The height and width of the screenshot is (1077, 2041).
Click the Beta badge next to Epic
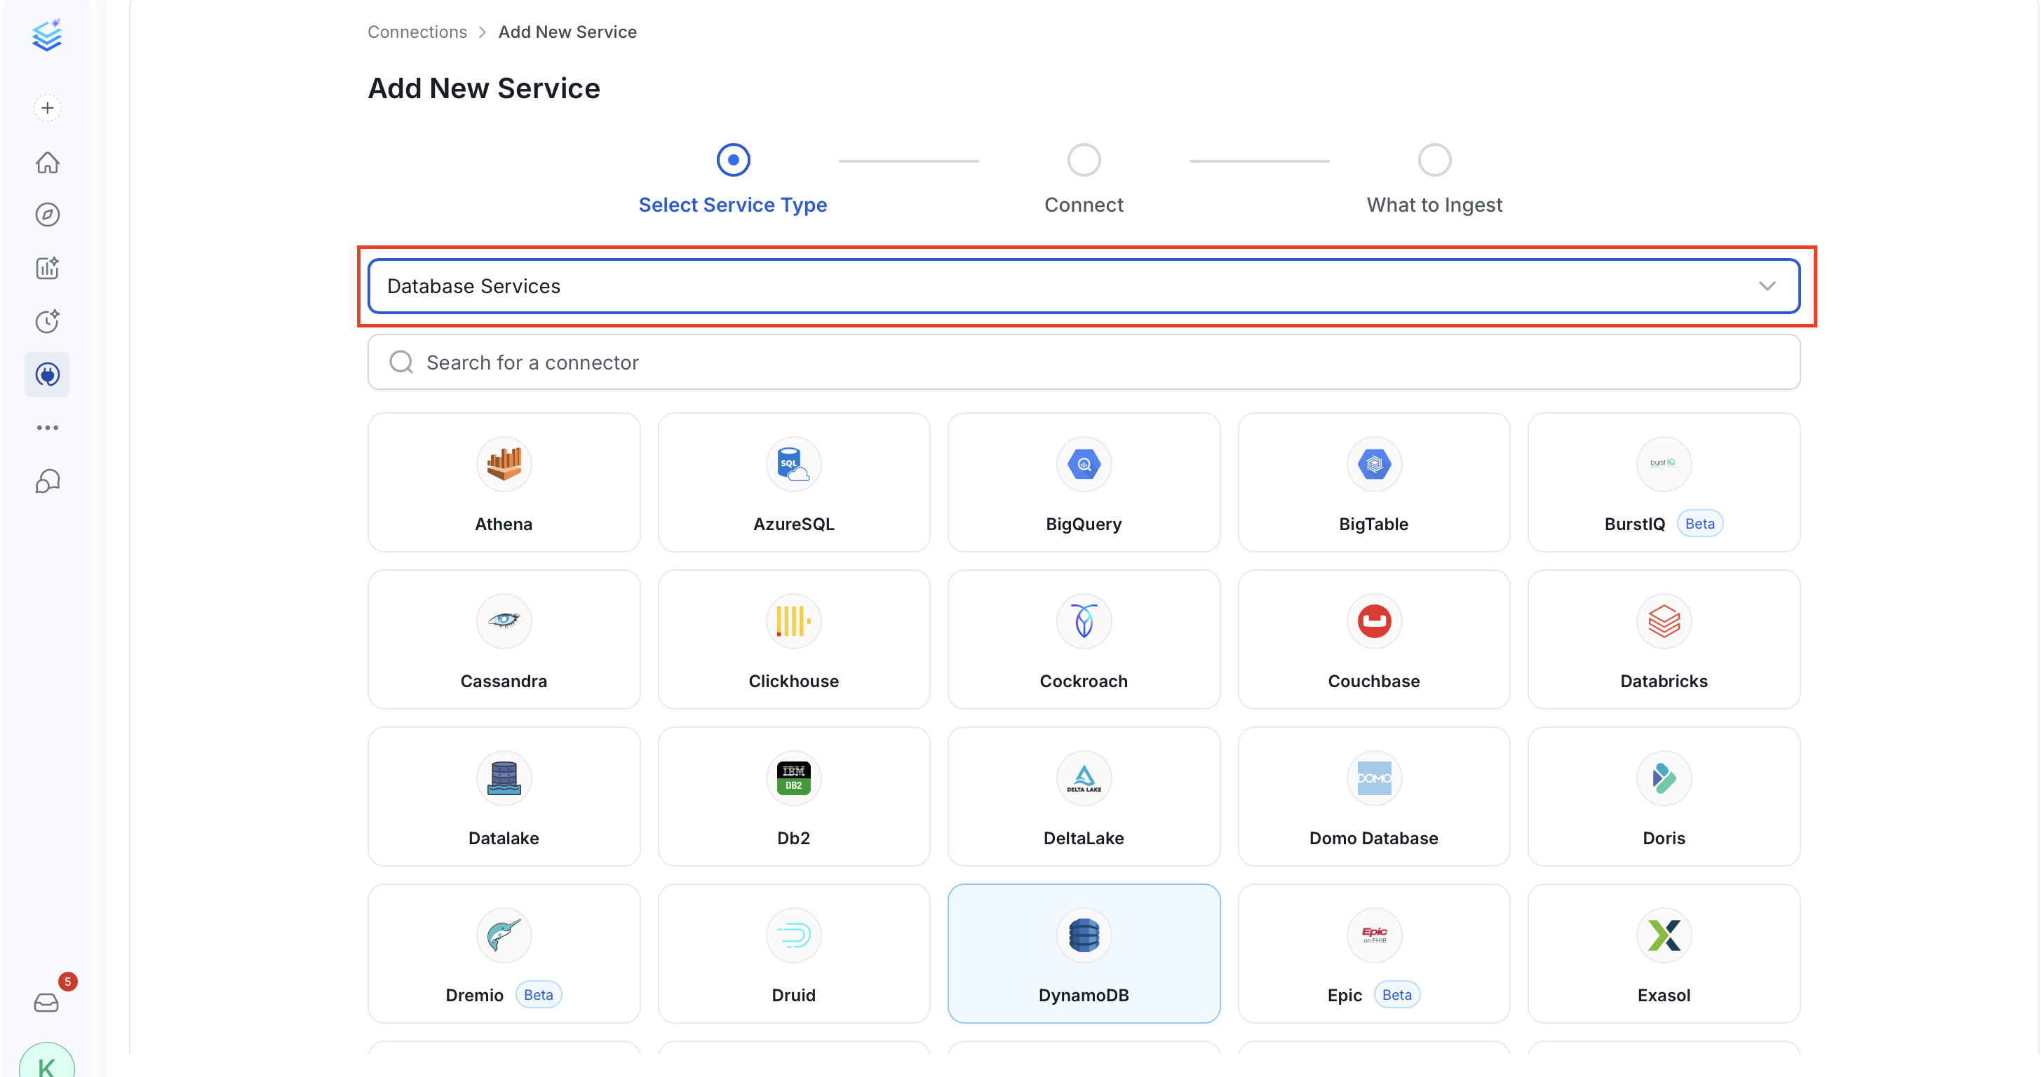[x=1397, y=995]
